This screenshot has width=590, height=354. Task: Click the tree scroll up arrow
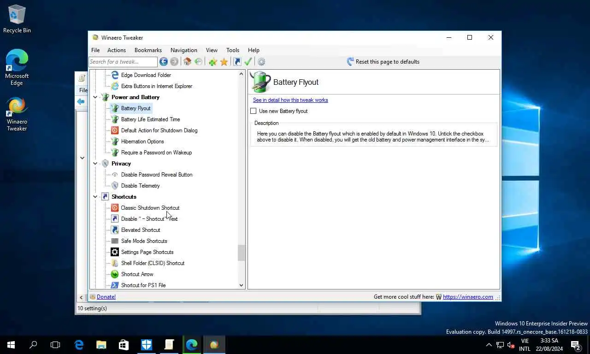tap(241, 74)
